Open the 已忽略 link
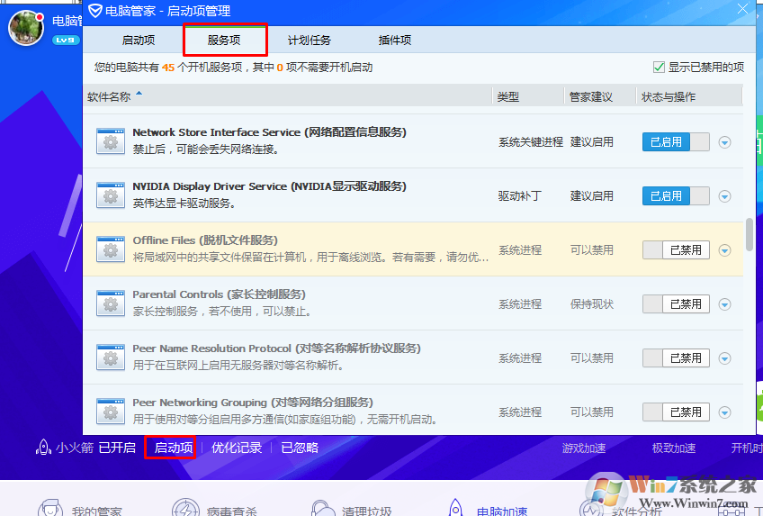 point(300,448)
